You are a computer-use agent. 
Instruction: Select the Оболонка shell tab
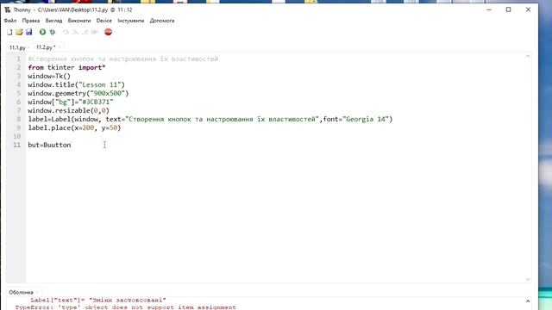coord(21,293)
